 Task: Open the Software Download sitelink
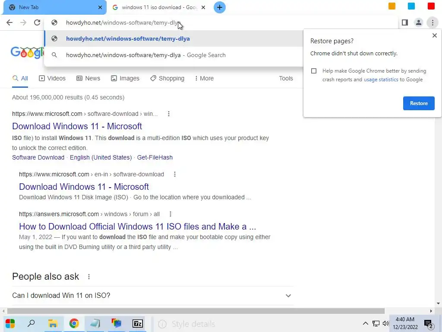38,157
